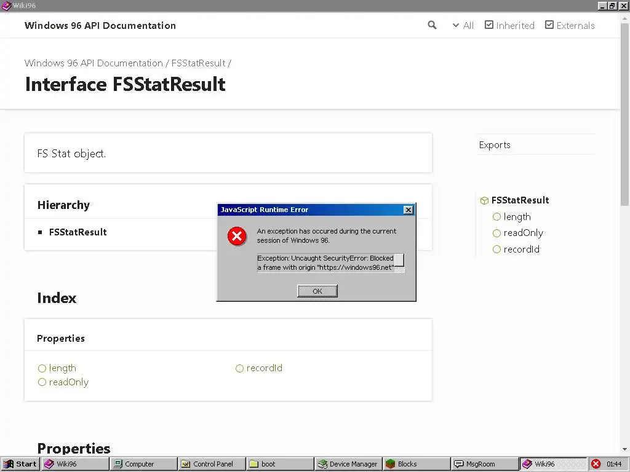Click the FSStatResult interface cube icon in sidebar
630x472 pixels.
coord(484,200)
